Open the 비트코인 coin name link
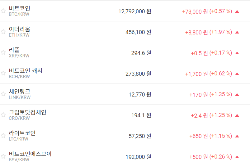Image resolution: width=250 pixels, height=166 pixels. pos(19,8)
